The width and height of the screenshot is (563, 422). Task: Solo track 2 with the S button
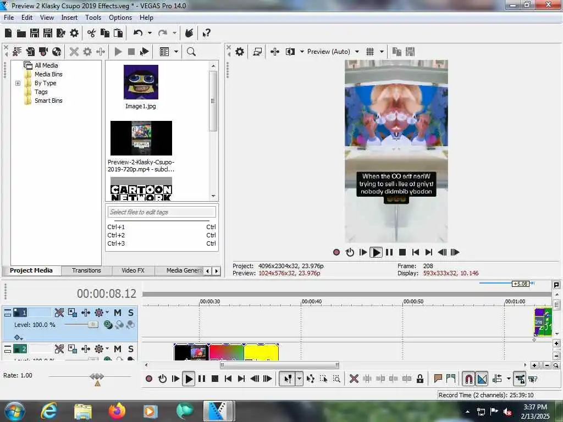pyautogui.click(x=131, y=349)
